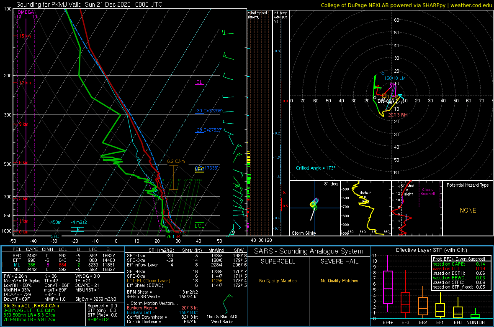The width and height of the screenshot is (494, 327).
Task: Click the '-4 m2s2' helicity label
Action: coord(79,222)
